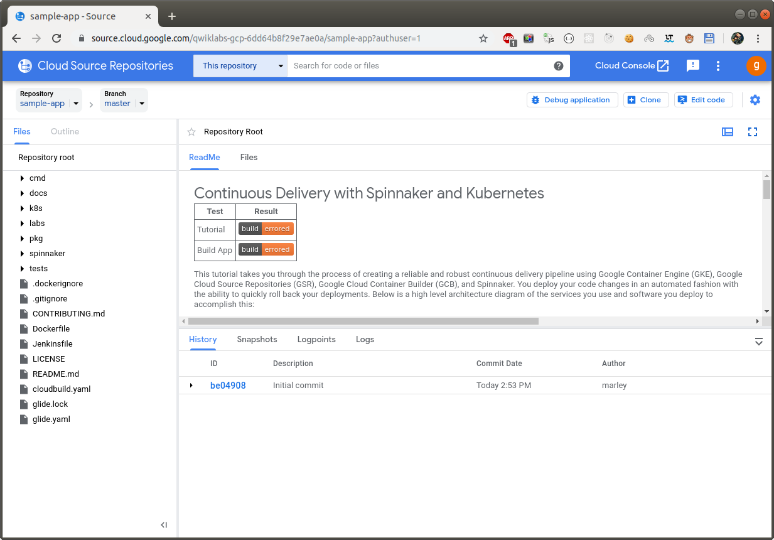Open the vertical three-dot menu in the header
The height and width of the screenshot is (540, 774).
coord(718,66)
